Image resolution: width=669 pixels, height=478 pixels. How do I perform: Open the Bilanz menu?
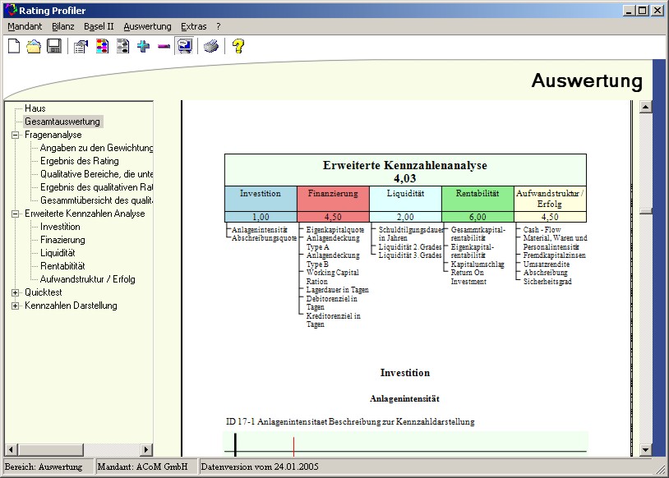click(x=63, y=26)
